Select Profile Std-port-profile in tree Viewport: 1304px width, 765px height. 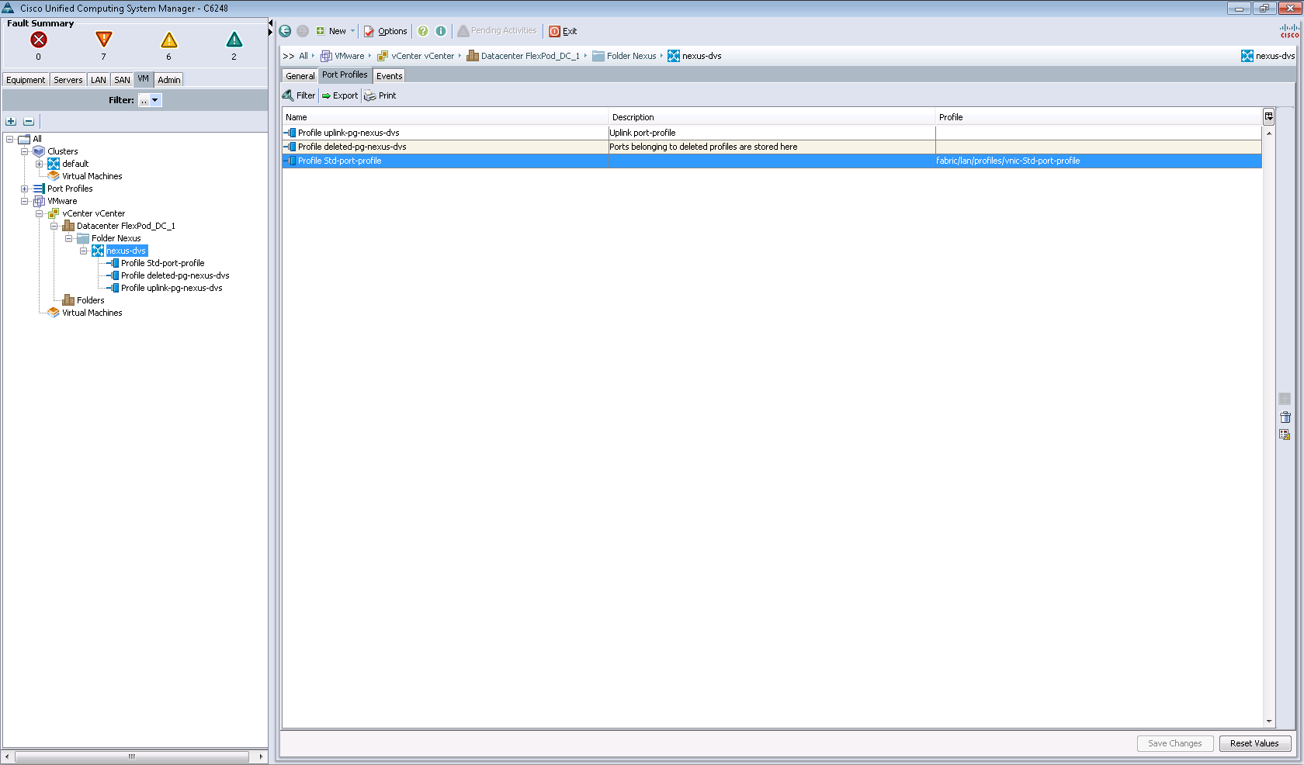pyautogui.click(x=162, y=263)
